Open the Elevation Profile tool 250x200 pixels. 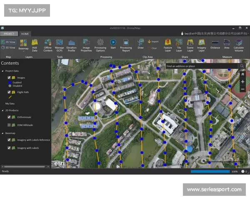(x=71, y=45)
